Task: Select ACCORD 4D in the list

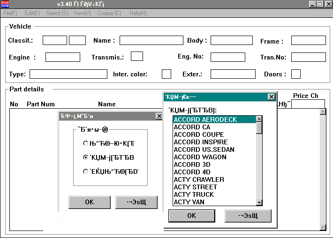Action: 214,172
